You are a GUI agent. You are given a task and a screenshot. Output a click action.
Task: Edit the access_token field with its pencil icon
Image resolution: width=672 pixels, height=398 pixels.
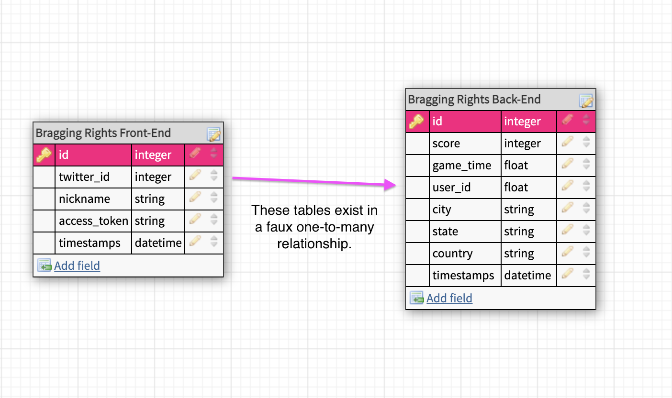(195, 219)
